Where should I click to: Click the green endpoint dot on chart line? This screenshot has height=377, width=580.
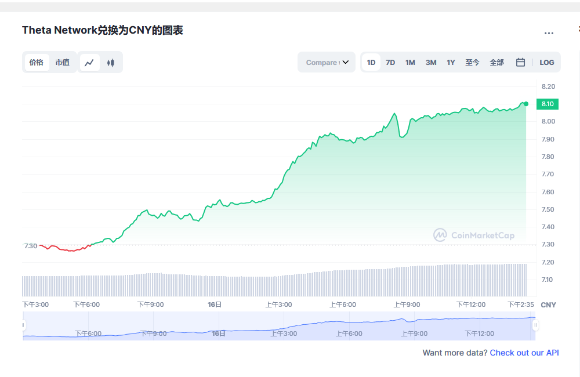[x=526, y=104]
